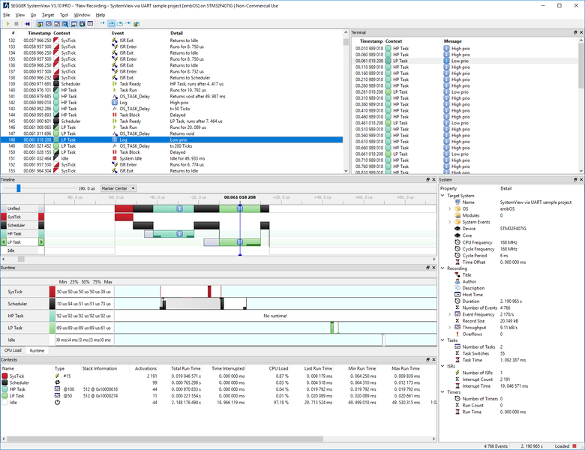Collapse the Target System tree node
Viewport: 585px width, 450px height.
(x=442, y=196)
